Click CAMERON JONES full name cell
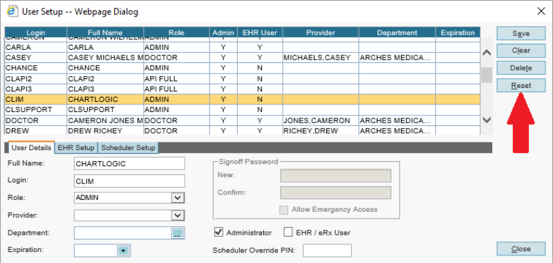Viewport: 553px width, 263px height. coord(105,120)
